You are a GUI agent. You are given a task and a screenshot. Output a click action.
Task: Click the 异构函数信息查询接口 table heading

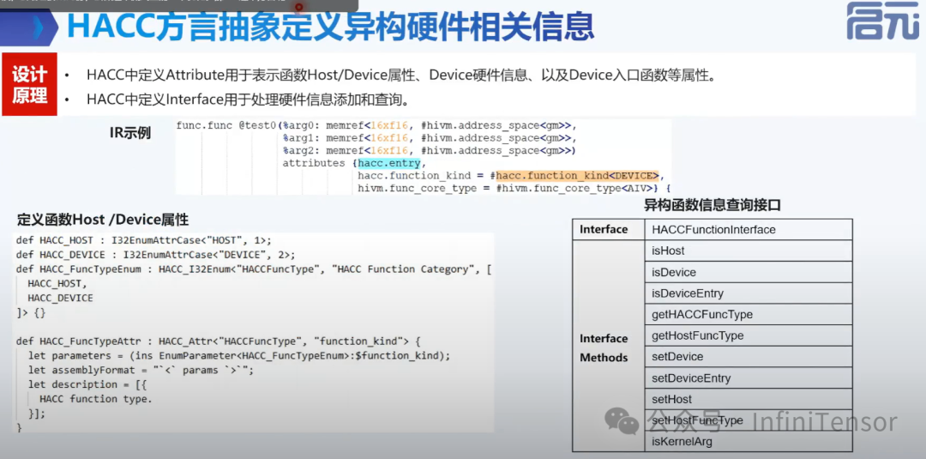click(713, 206)
